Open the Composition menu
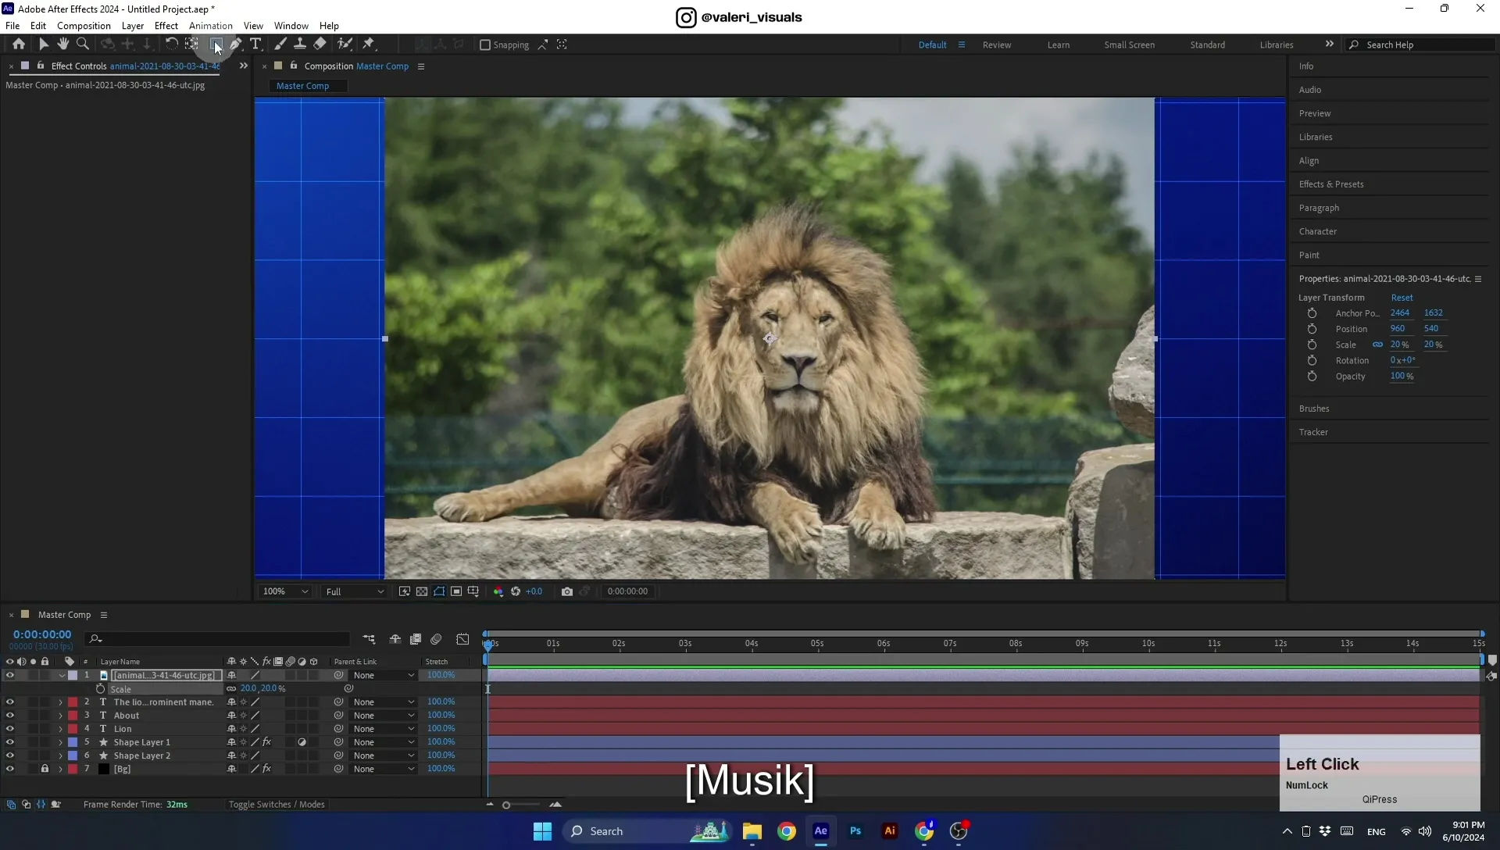The width and height of the screenshot is (1500, 850). (84, 26)
